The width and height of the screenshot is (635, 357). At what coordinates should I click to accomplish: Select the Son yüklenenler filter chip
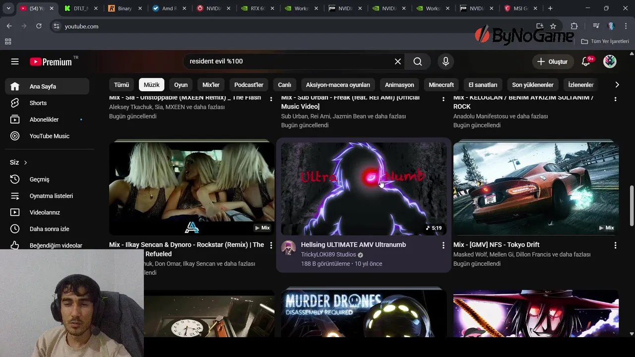tap(533, 85)
